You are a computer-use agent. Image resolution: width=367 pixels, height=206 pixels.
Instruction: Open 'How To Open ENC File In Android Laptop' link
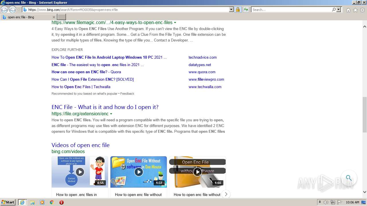tap(109, 57)
